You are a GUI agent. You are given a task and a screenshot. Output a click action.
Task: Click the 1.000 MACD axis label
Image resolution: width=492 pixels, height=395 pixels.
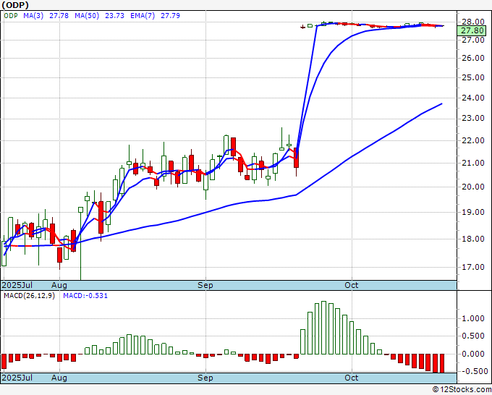coord(473,318)
